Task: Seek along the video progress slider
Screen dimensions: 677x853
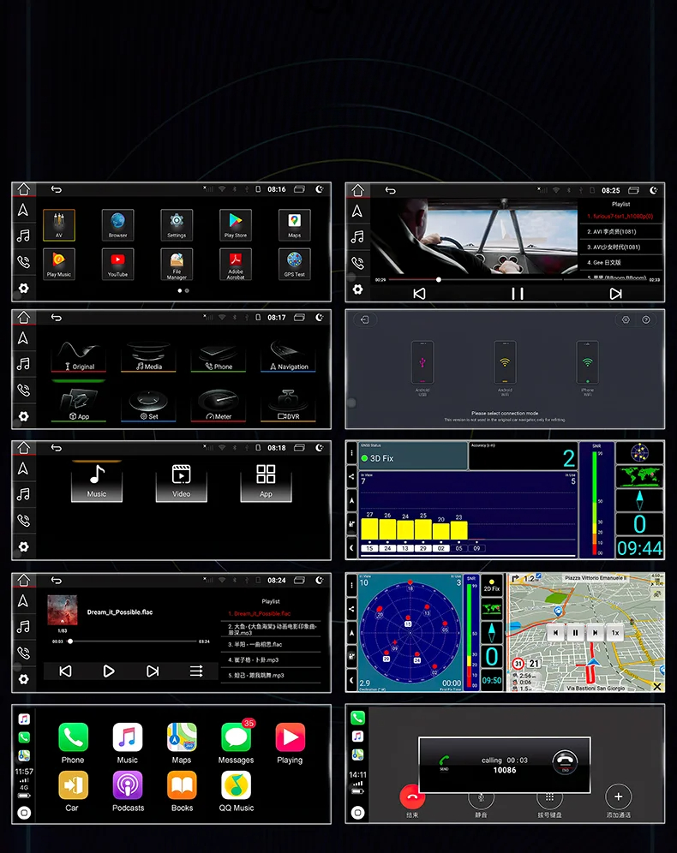Action: (x=517, y=279)
